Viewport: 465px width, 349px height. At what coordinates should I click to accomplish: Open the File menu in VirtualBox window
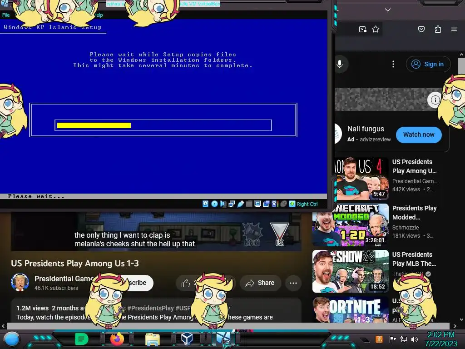[5, 15]
